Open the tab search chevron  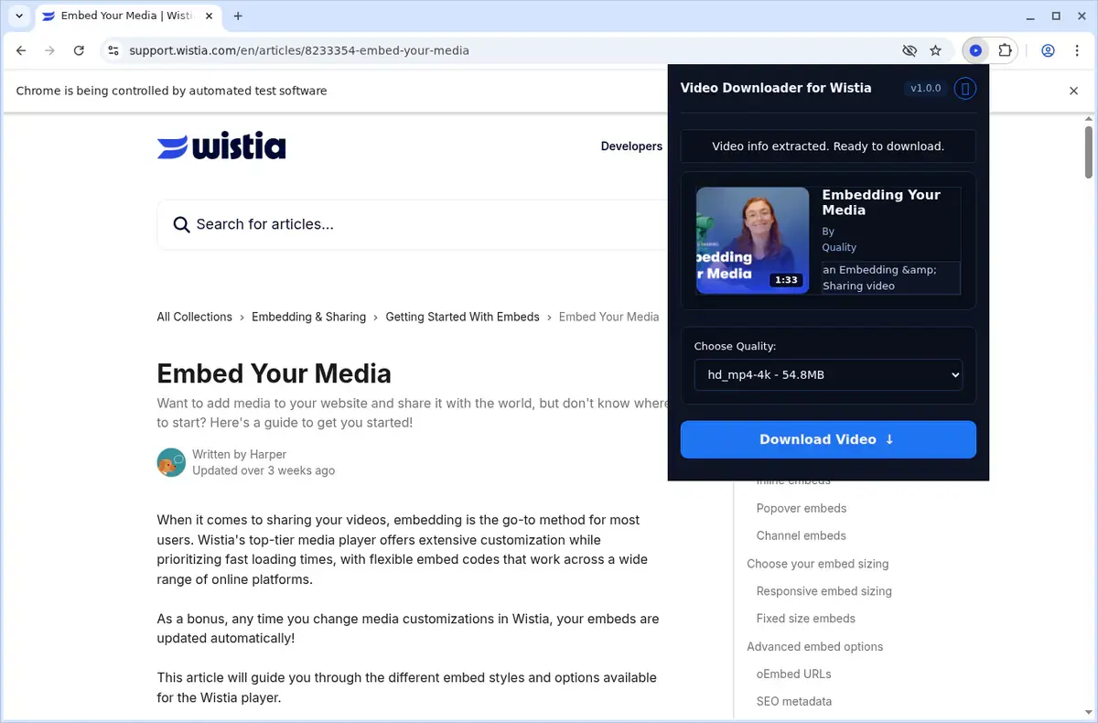tap(19, 16)
